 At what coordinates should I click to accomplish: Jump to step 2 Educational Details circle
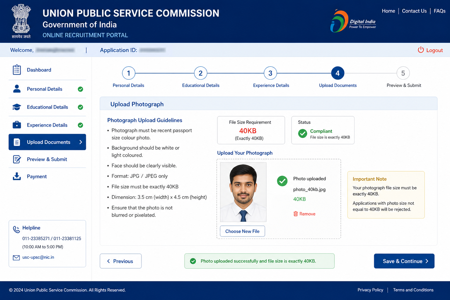point(201,73)
